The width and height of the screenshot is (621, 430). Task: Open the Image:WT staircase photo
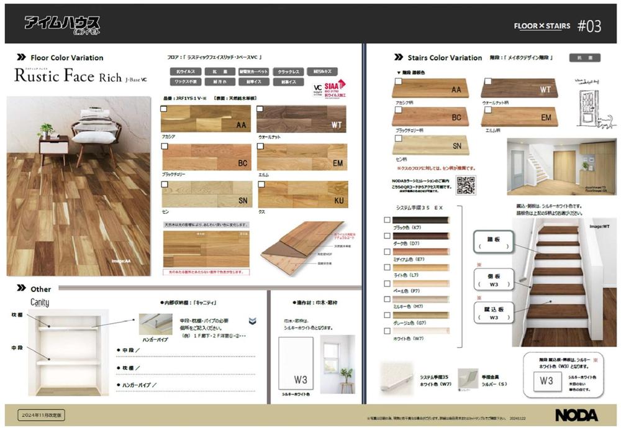pyautogui.click(x=564, y=282)
